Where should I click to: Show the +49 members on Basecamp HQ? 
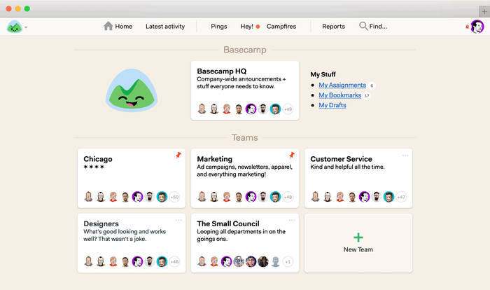287,109
